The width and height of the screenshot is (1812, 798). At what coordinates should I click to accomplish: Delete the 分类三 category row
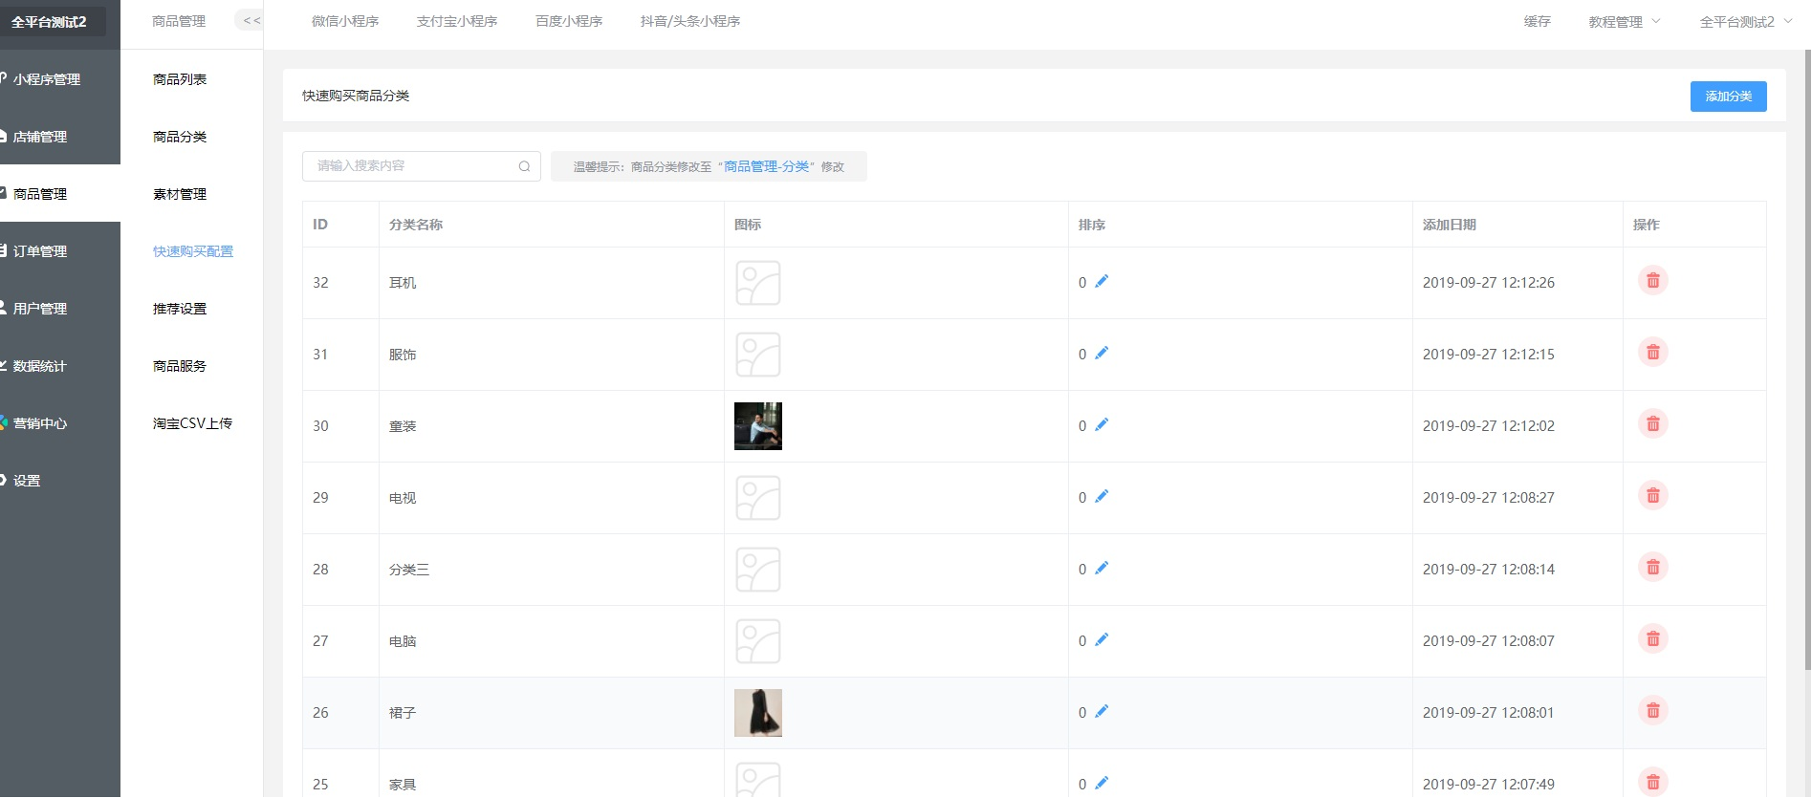[1652, 568]
